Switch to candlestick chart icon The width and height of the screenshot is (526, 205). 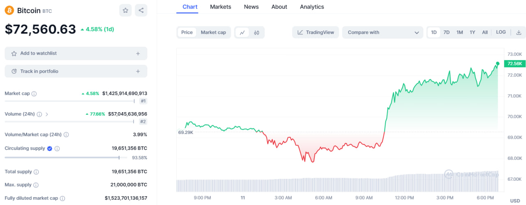pos(257,32)
